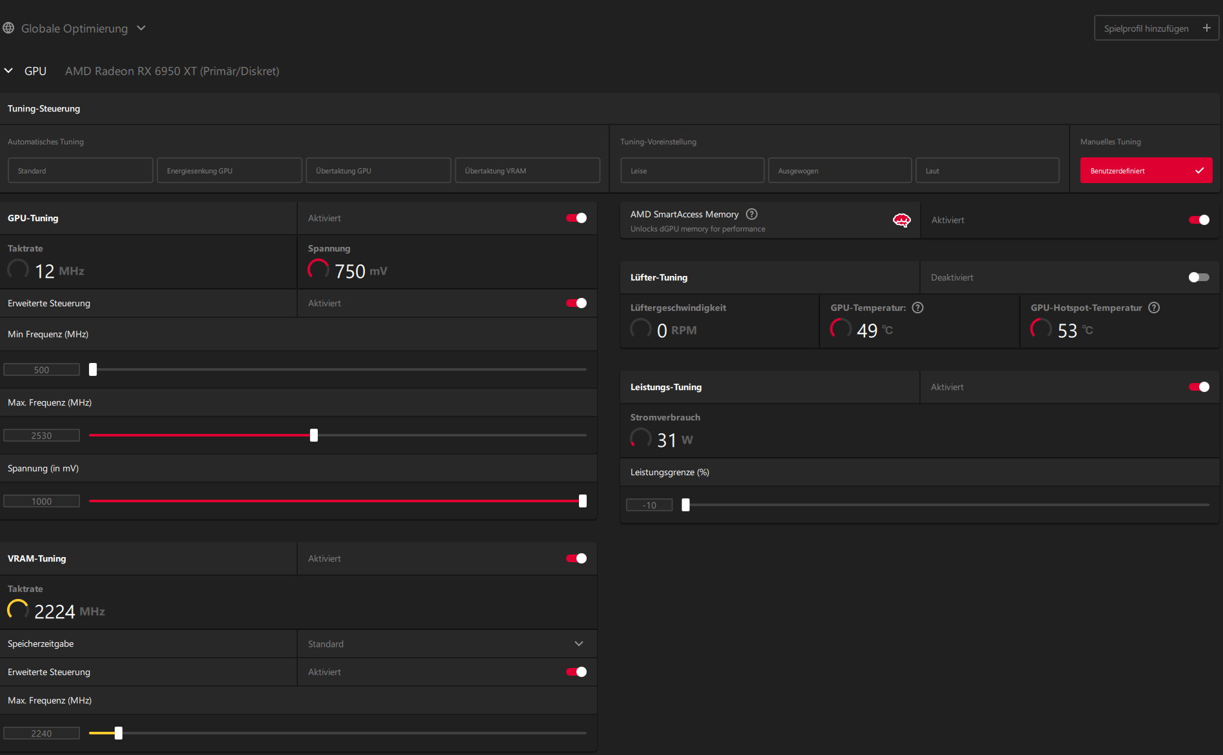Click the 2224 MHz VRAM Taktrate value
Viewport: 1223px width, 755px height.
click(x=70, y=611)
